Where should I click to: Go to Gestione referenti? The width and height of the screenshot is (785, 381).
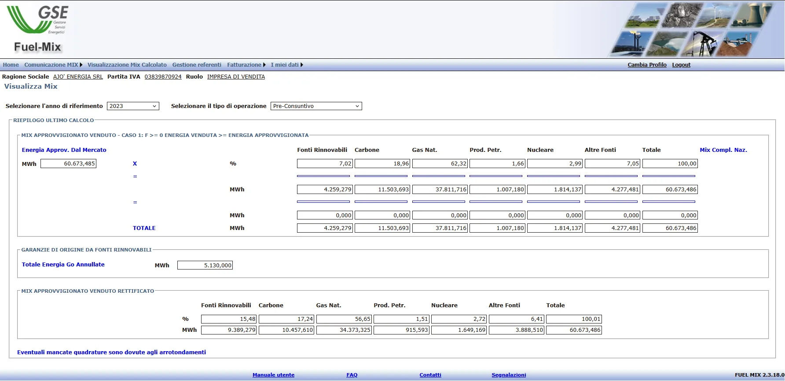(x=197, y=65)
